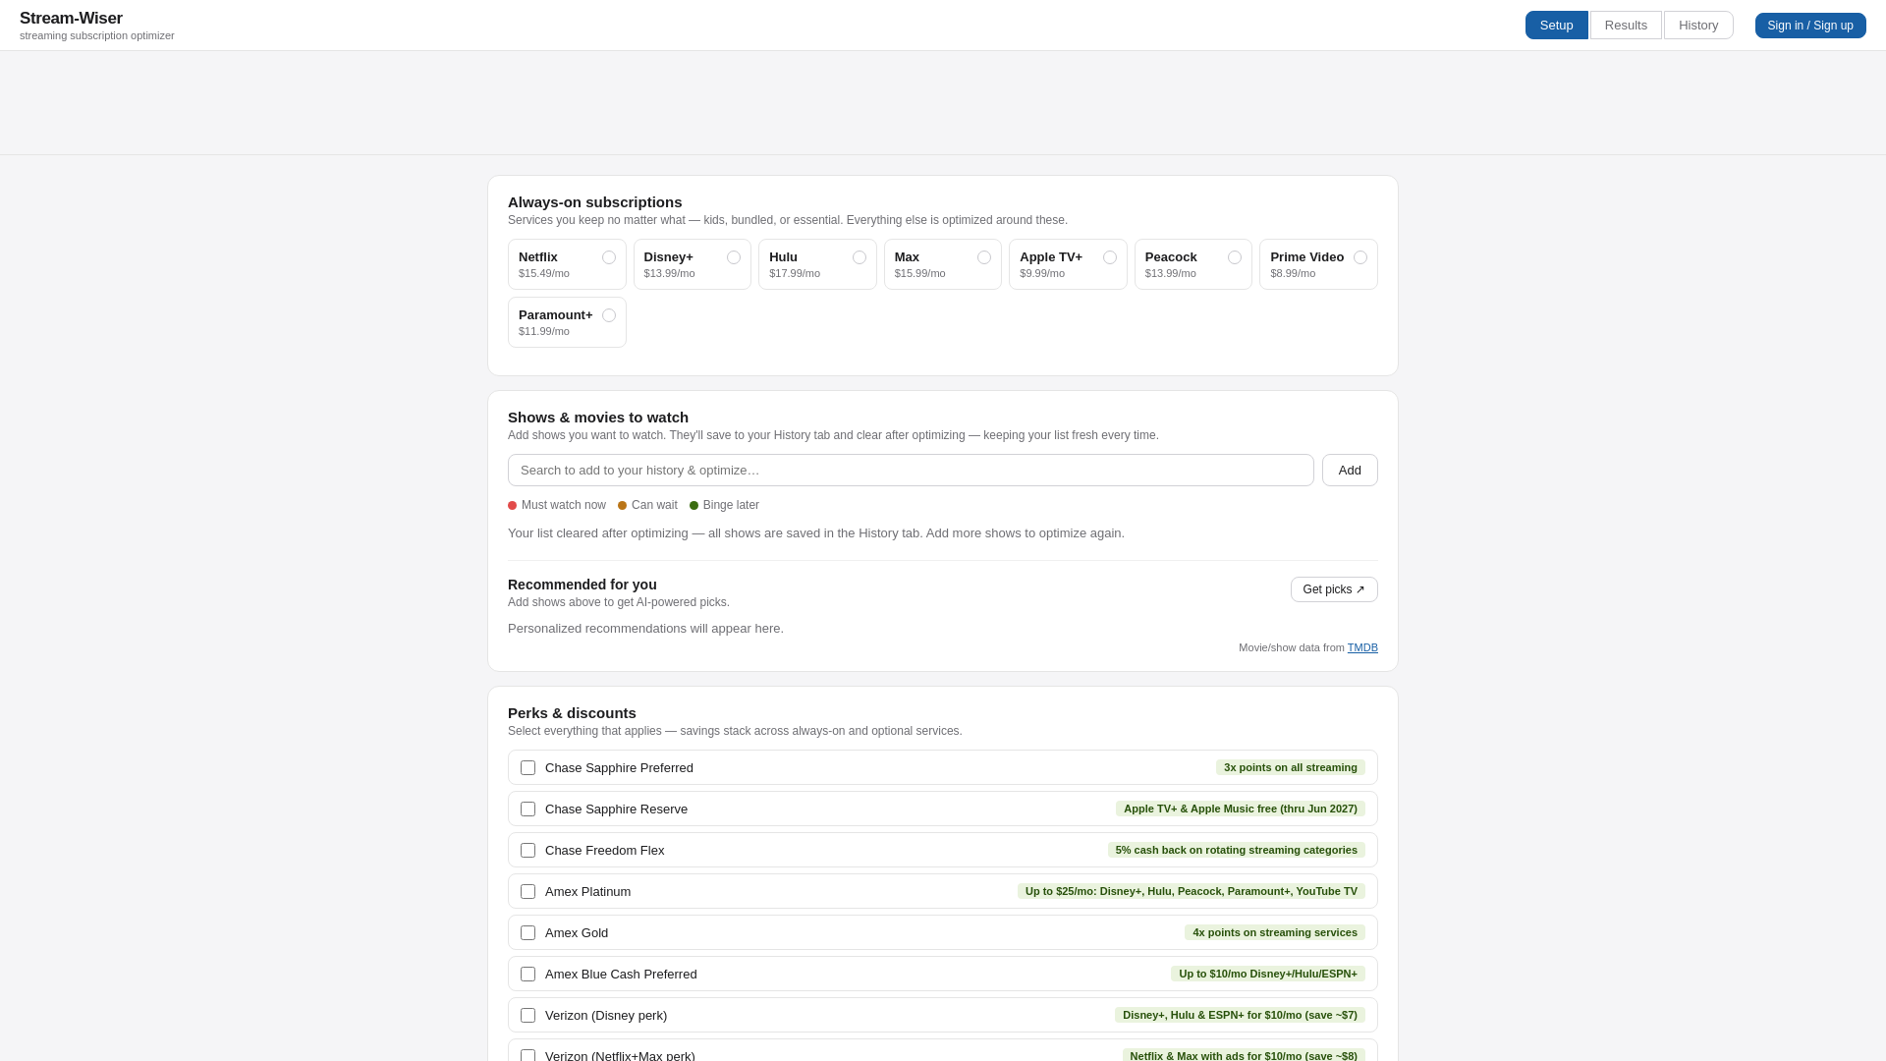The width and height of the screenshot is (1886, 1061).
Task: Enable Chase Freedom Flex perk
Action: click(528, 851)
